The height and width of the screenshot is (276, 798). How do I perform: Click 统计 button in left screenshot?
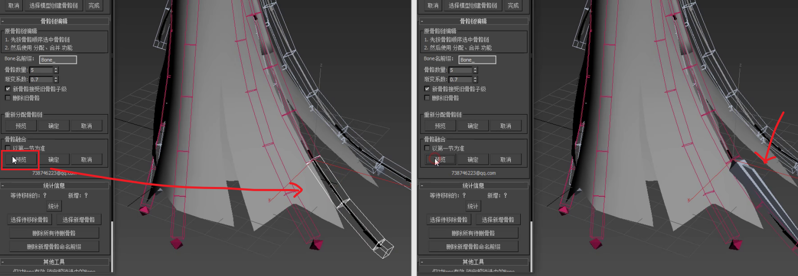click(54, 206)
